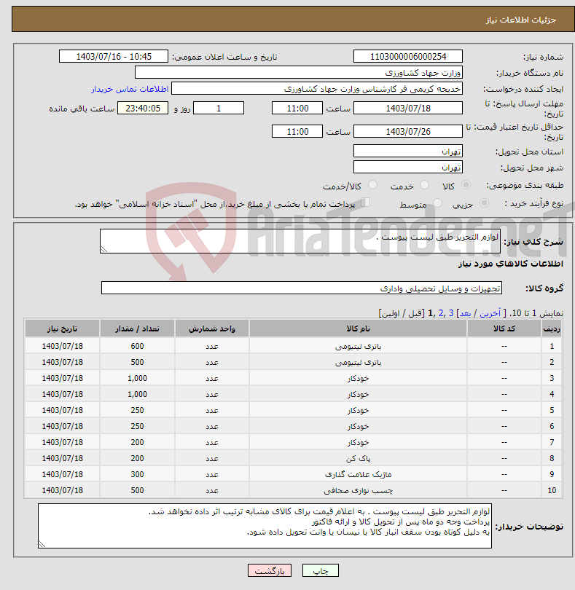Click the تاریخ نیاز column header
This screenshot has width=575, height=590.
[62, 329]
